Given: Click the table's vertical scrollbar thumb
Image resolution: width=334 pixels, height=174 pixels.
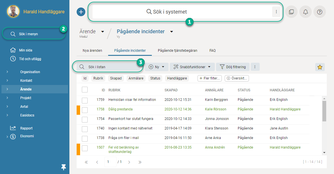Looking at the screenshot, I should pyautogui.click(x=324, y=111).
